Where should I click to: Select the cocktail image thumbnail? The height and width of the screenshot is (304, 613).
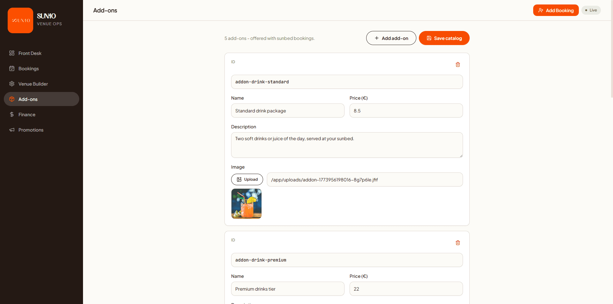[246, 203]
